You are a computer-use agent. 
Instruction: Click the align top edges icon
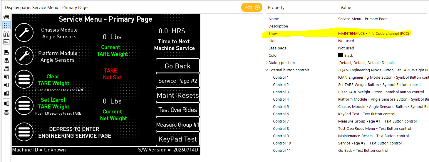coord(6,77)
